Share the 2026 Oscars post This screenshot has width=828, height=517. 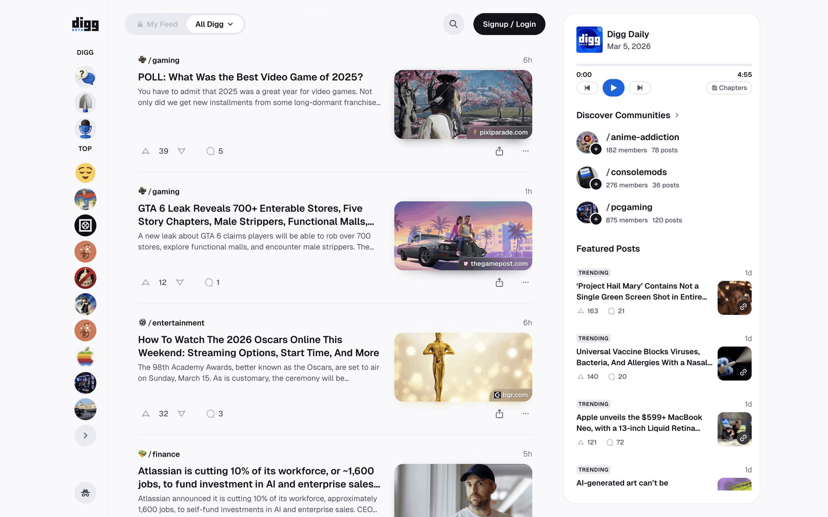pyautogui.click(x=499, y=414)
